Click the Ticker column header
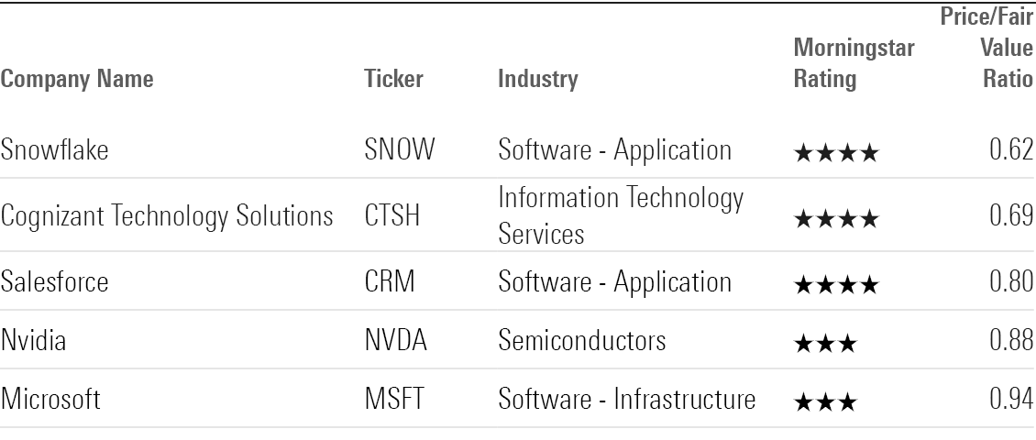Viewport: 1036px width, 440px height. [x=393, y=79]
